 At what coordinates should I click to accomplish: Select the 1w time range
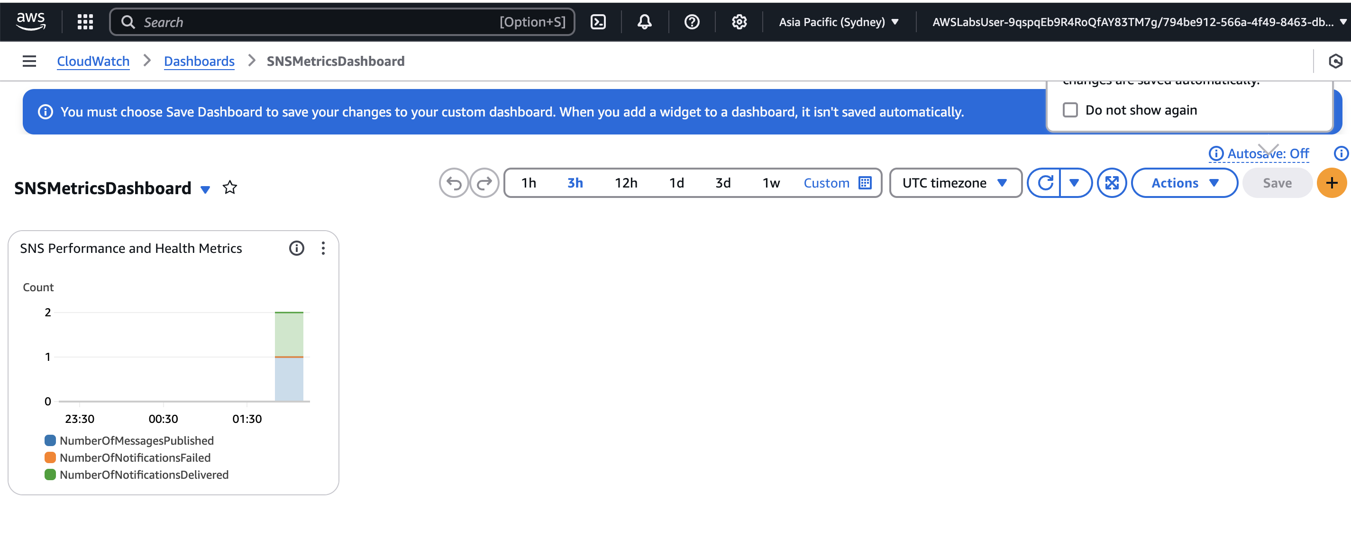coord(771,183)
